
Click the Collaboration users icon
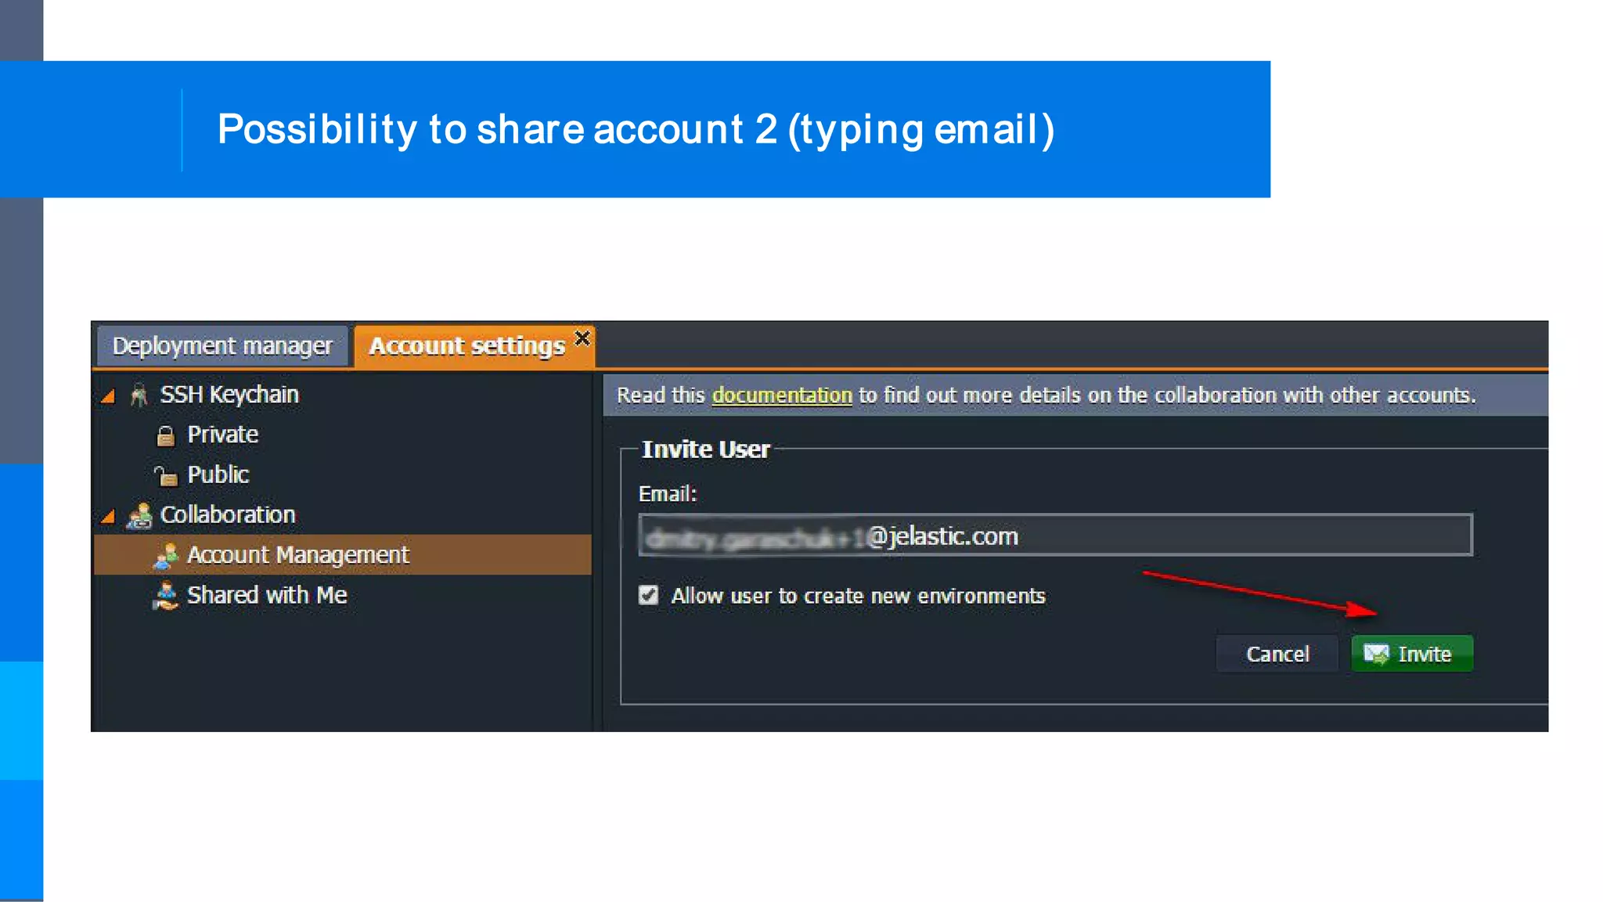[x=140, y=515]
